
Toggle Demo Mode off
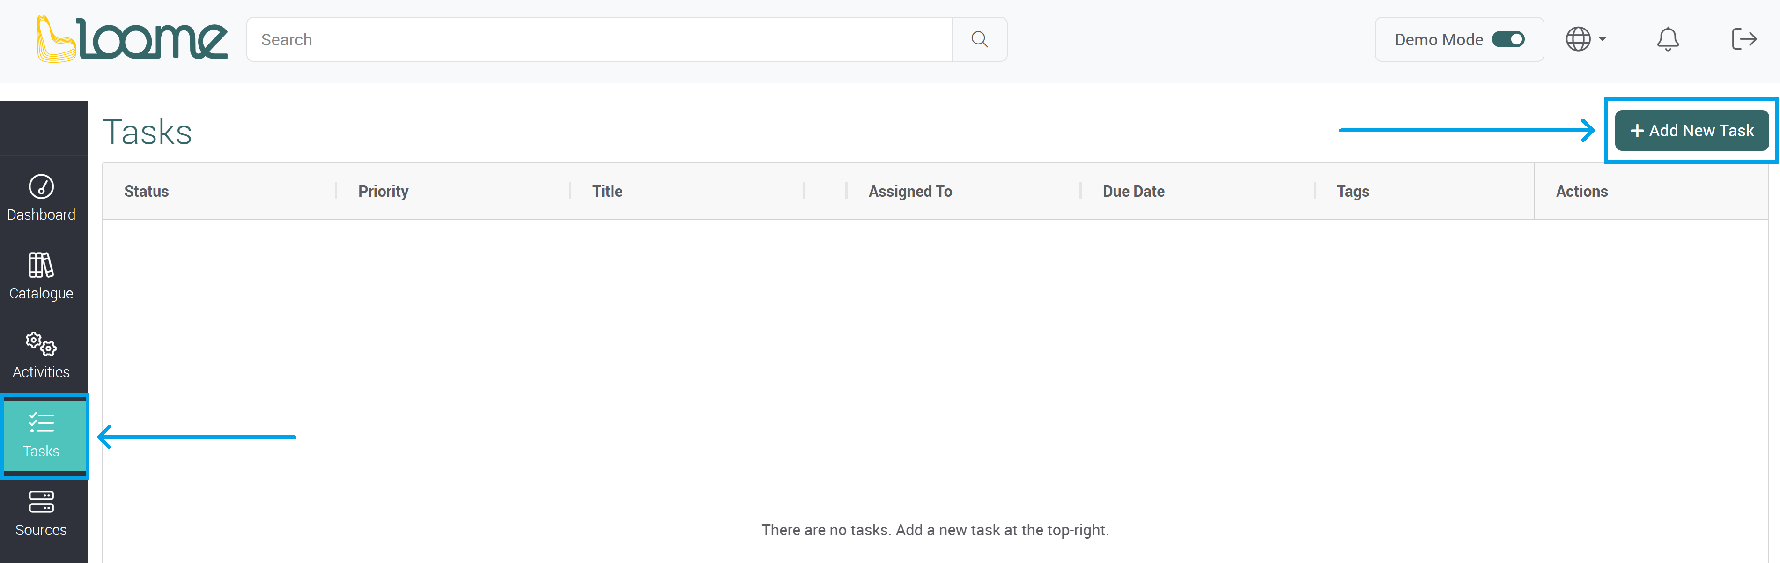point(1508,39)
